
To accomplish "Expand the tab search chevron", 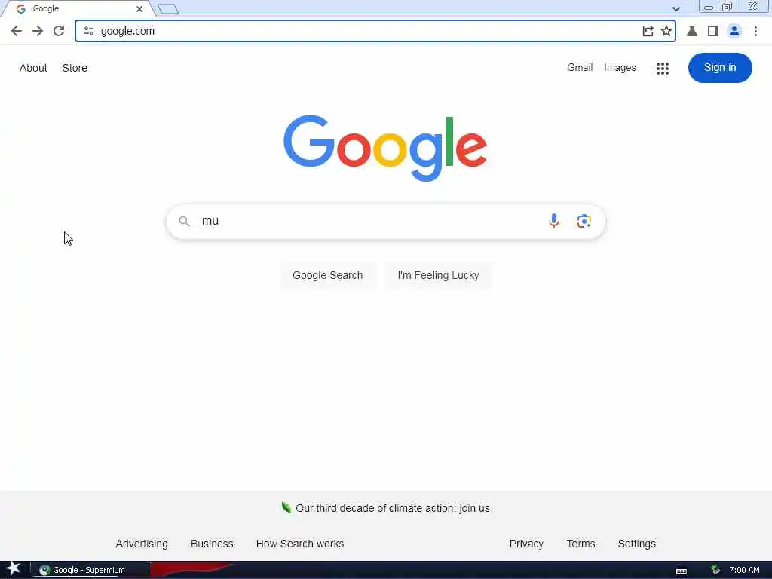I will pyautogui.click(x=676, y=8).
